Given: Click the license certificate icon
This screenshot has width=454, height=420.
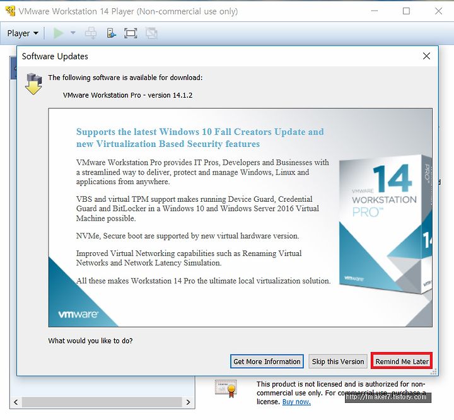Looking at the screenshot, I should click(226, 388).
